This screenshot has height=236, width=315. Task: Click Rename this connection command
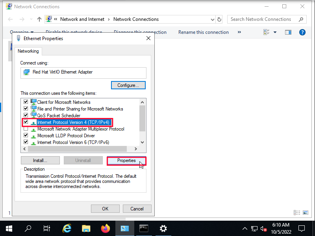204,32
